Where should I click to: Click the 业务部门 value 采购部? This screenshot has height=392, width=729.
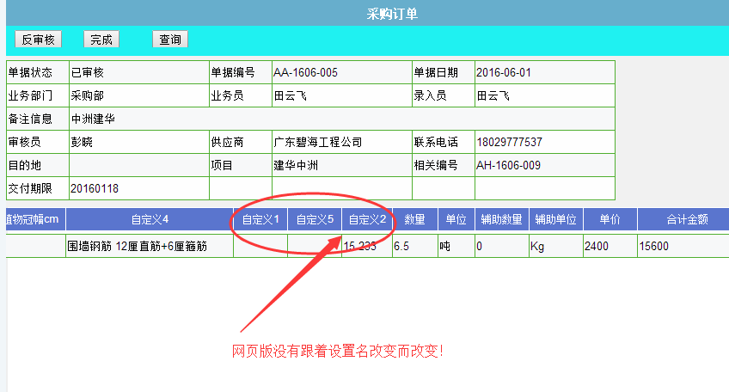[x=88, y=95]
